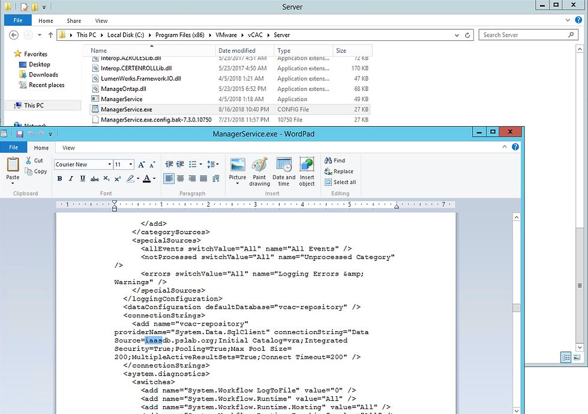The height and width of the screenshot is (414, 588).
Task: Go up one folder level in Explorer
Action: (x=50, y=35)
